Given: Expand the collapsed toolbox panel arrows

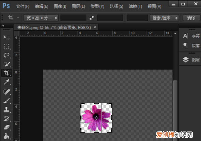Looking at the screenshot, I should (3, 26).
